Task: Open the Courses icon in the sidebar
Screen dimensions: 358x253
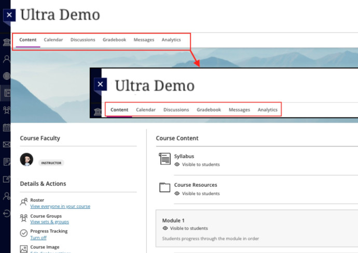Action: pos(7,93)
